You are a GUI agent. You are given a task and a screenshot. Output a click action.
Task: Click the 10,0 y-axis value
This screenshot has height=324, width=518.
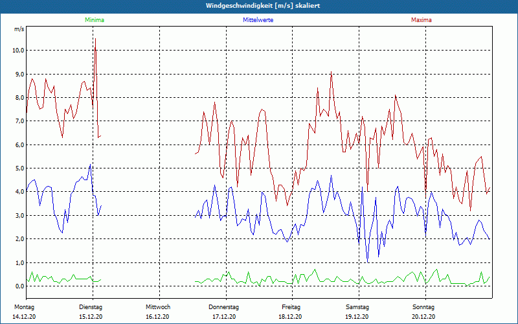[17, 51]
